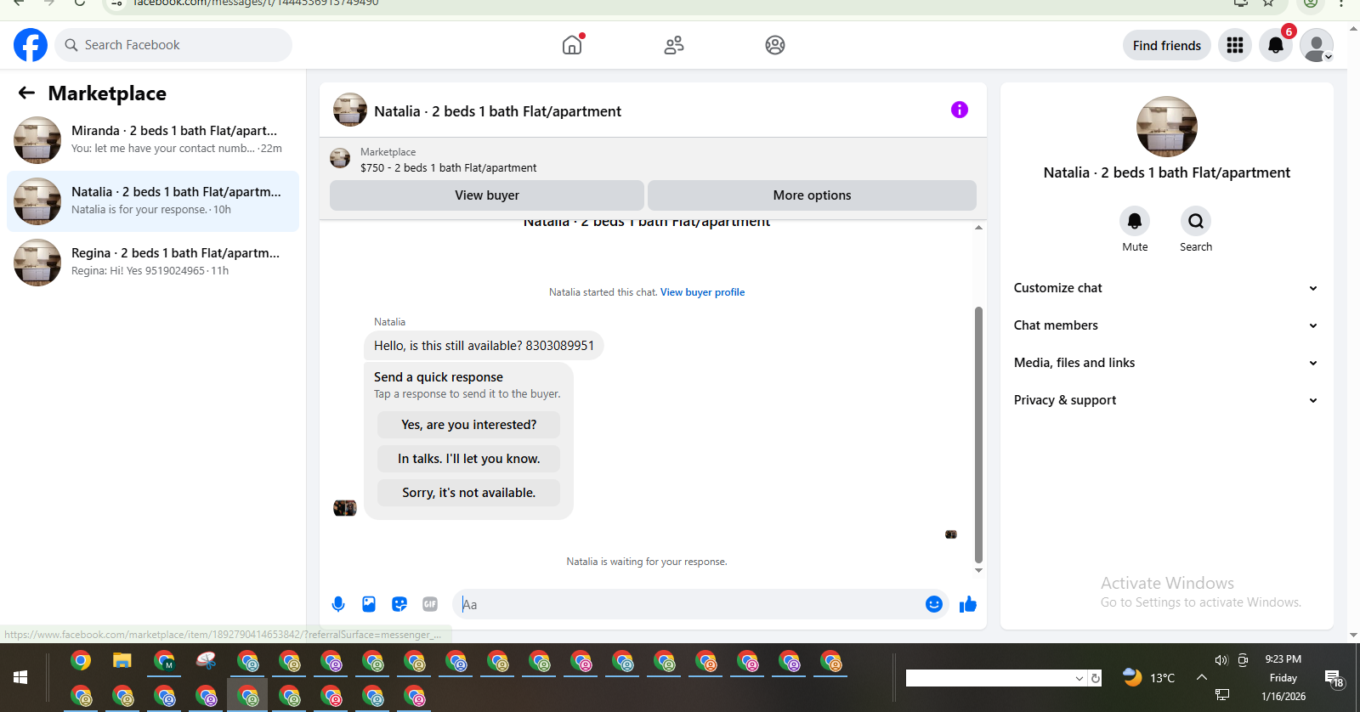Send quick reply 'Sorry, it's not available.'
This screenshot has height=712, width=1360.
point(468,493)
